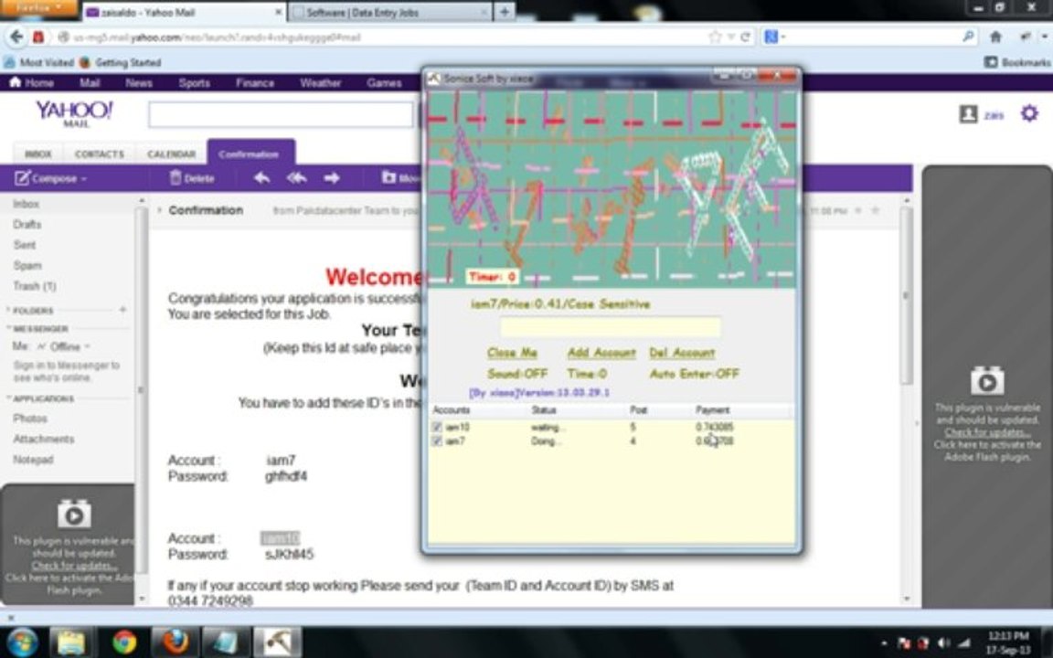Uncheck the iam7 account checkbox
Viewport: 1053px width, 658px height.
coord(437,441)
